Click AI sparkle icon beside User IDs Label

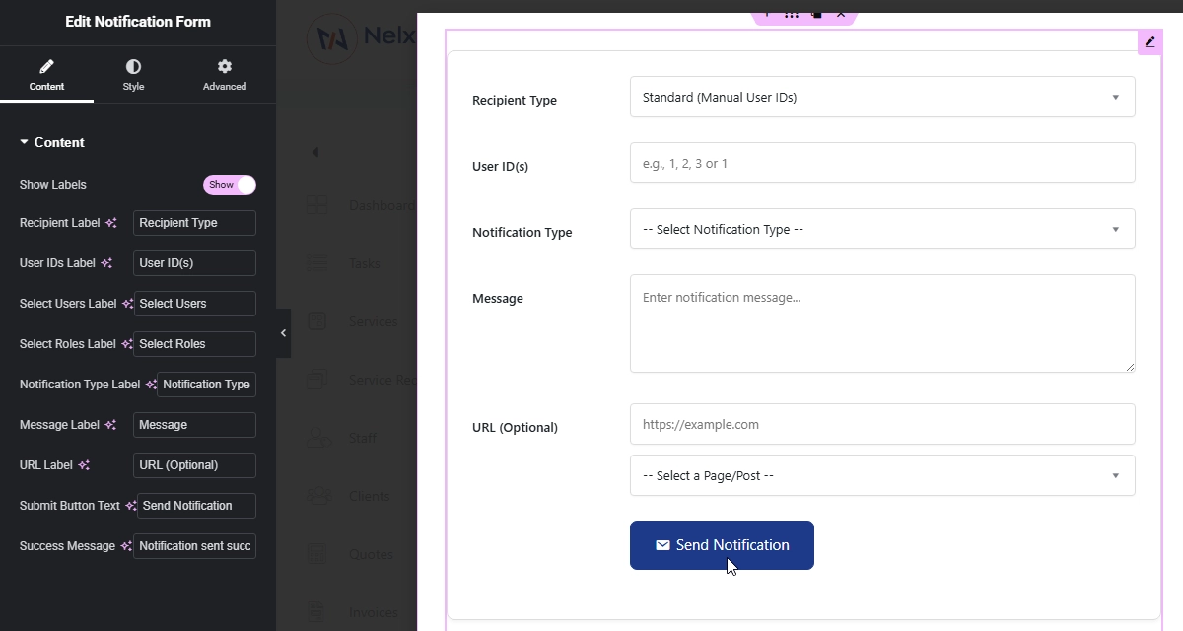coord(107,263)
